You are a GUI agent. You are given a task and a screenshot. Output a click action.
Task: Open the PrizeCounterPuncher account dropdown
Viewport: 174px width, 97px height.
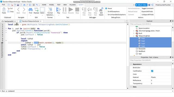[173, 5]
